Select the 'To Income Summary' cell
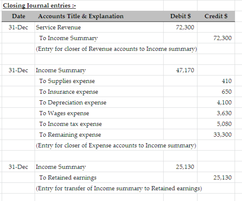Viewport: 242px width, 201px height. [x=68, y=38]
